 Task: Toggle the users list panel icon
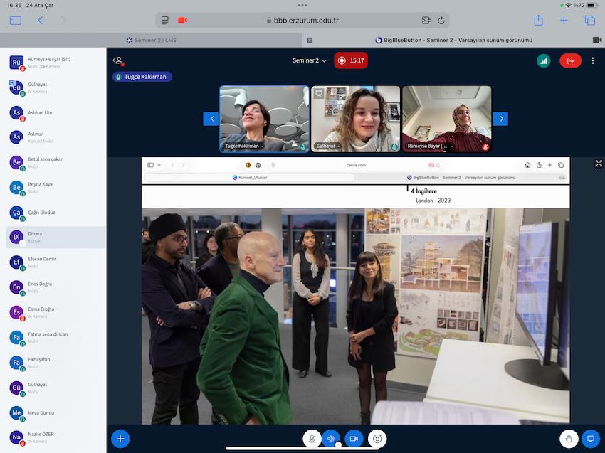click(118, 60)
